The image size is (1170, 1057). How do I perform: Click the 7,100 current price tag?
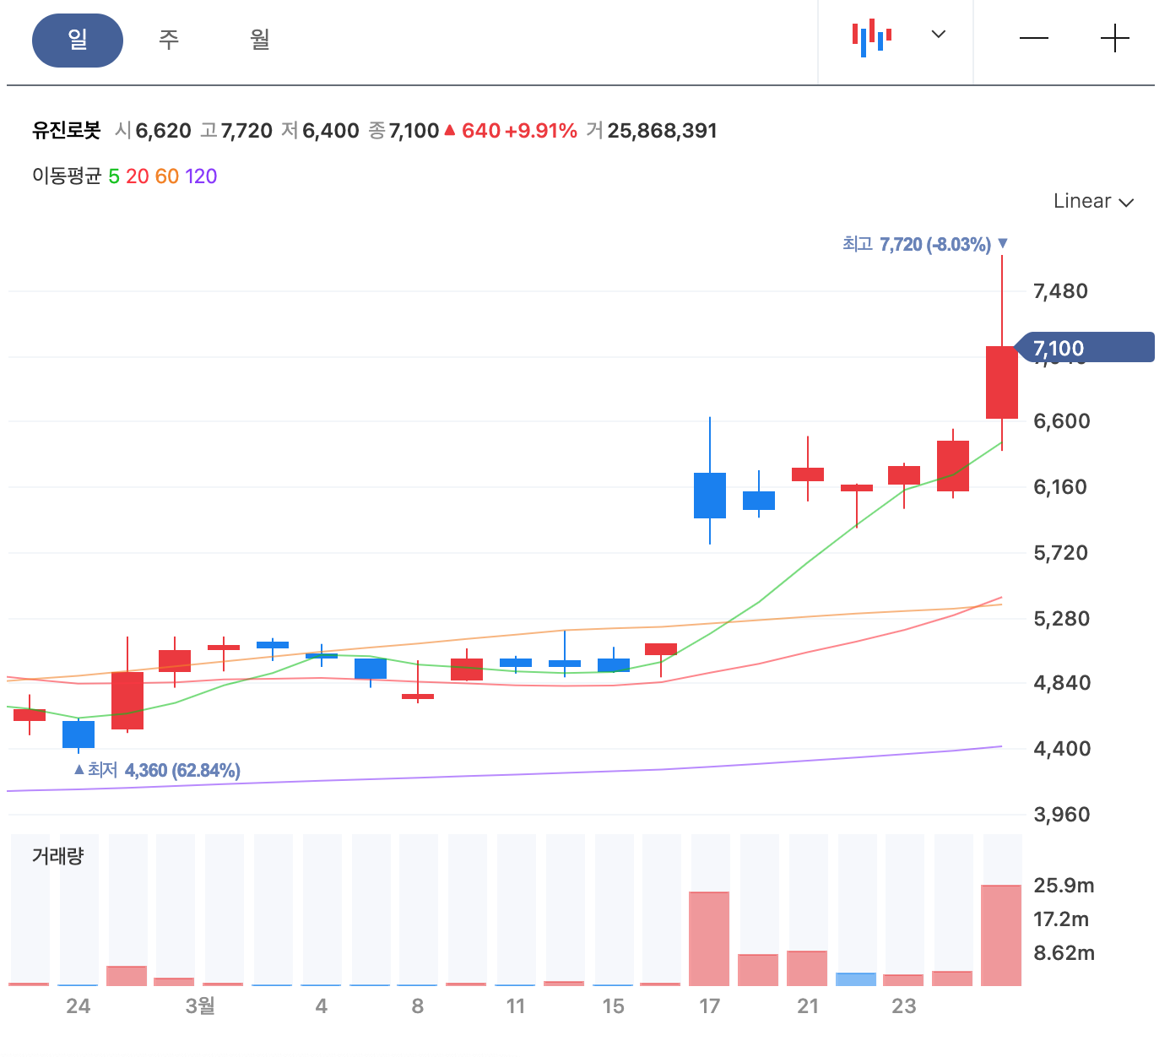point(1085,348)
